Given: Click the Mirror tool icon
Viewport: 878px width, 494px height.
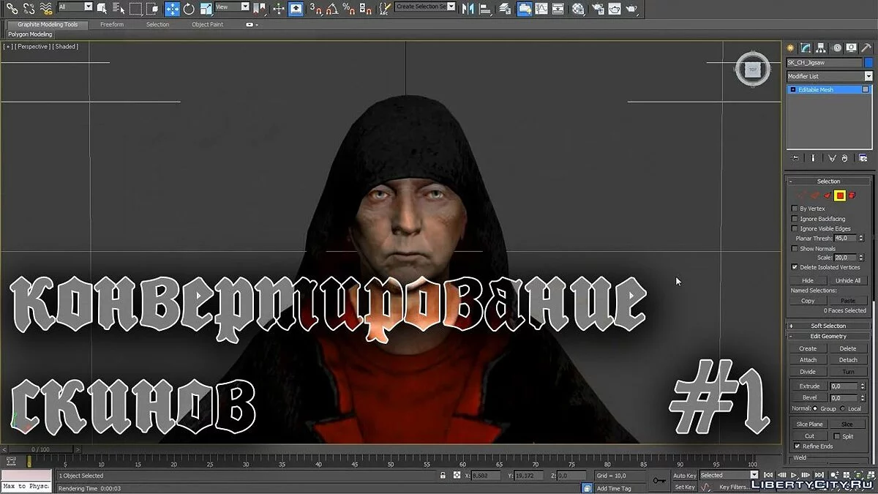Looking at the screenshot, I should (x=468, y=9).
